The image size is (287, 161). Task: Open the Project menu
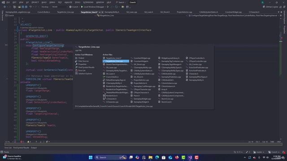(x=35, y=2)
